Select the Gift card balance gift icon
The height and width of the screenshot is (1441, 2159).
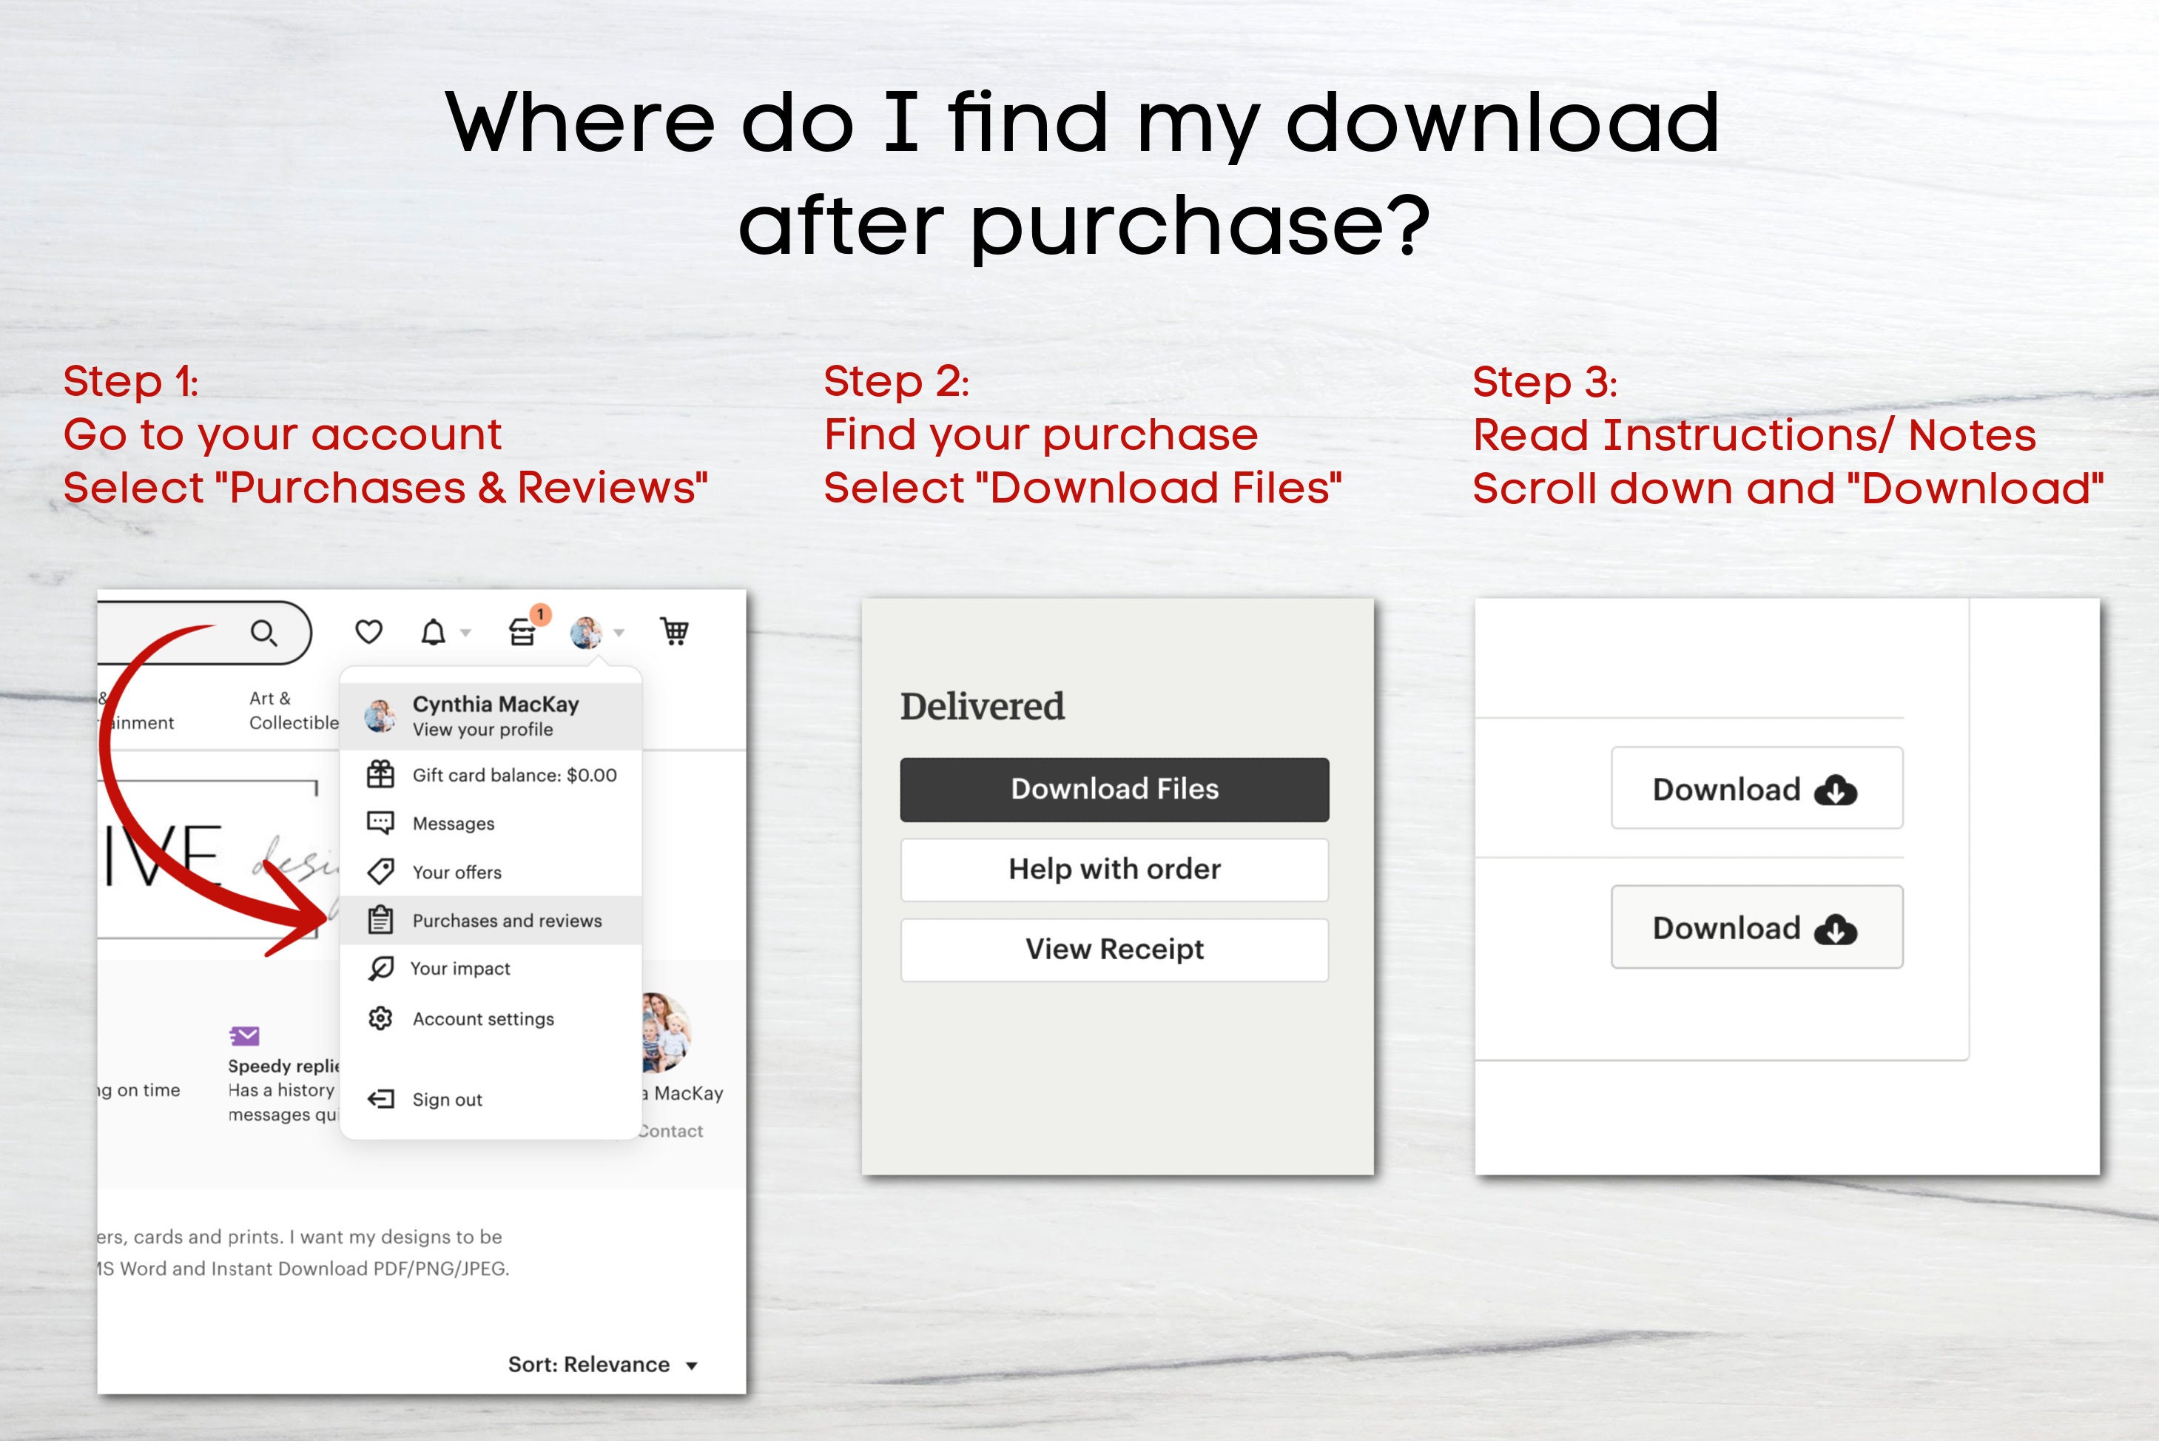(380, 775)
